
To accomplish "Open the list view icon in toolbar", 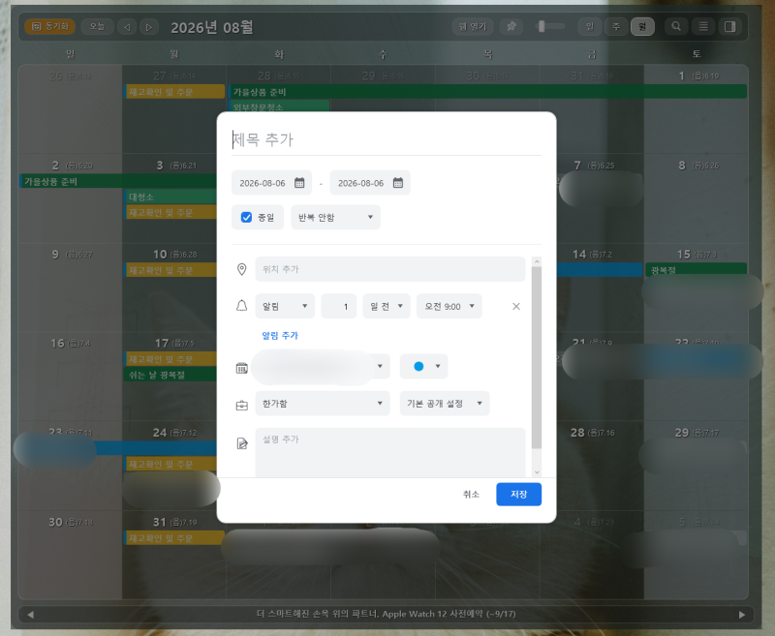I will (x=703, y=26).
